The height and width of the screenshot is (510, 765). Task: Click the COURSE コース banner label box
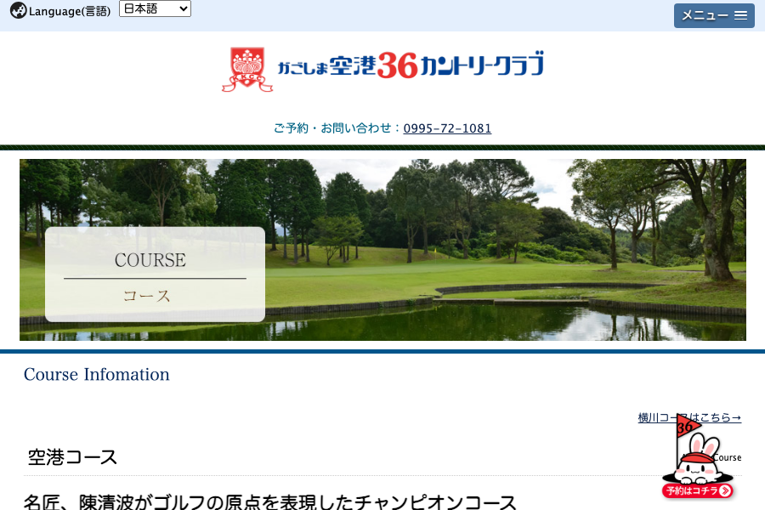click(156, 275)
